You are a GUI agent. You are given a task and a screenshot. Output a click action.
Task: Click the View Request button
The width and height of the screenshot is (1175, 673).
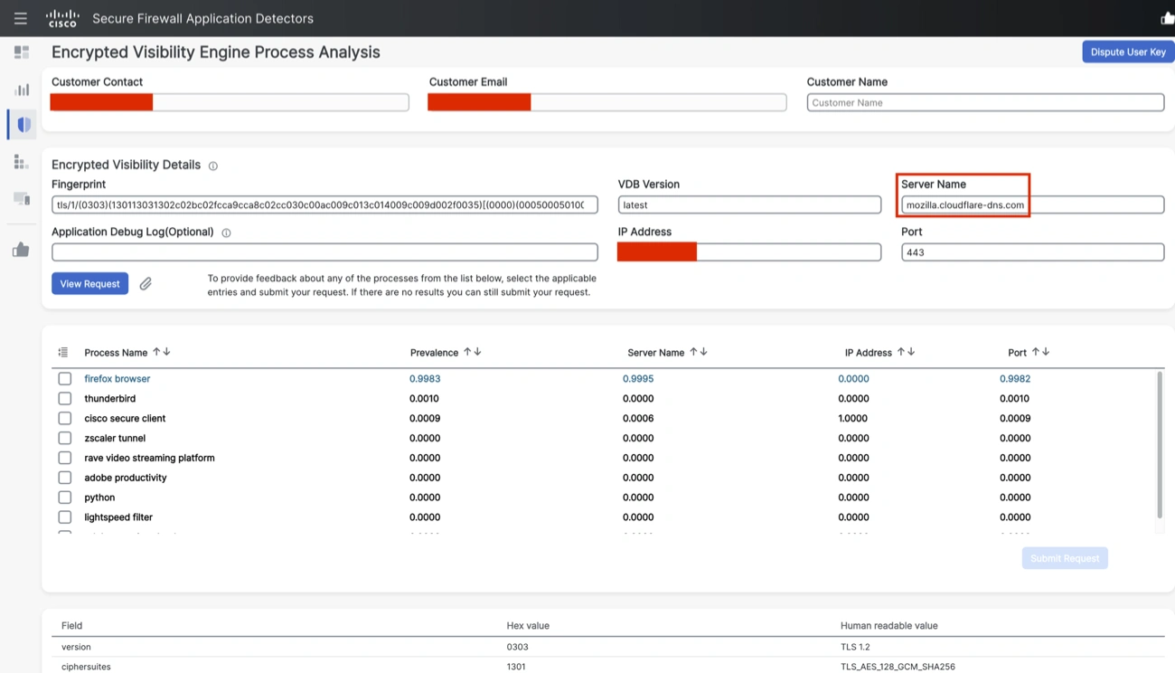89,283
